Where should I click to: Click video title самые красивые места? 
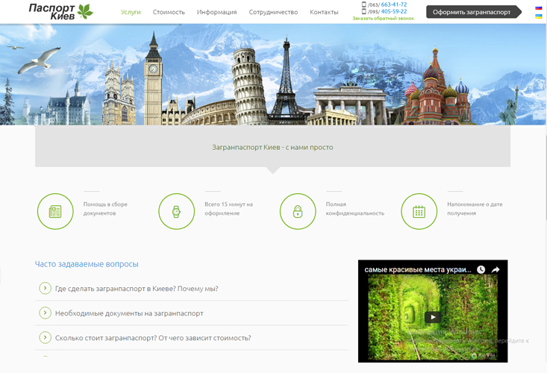click(x=418, y=269)
